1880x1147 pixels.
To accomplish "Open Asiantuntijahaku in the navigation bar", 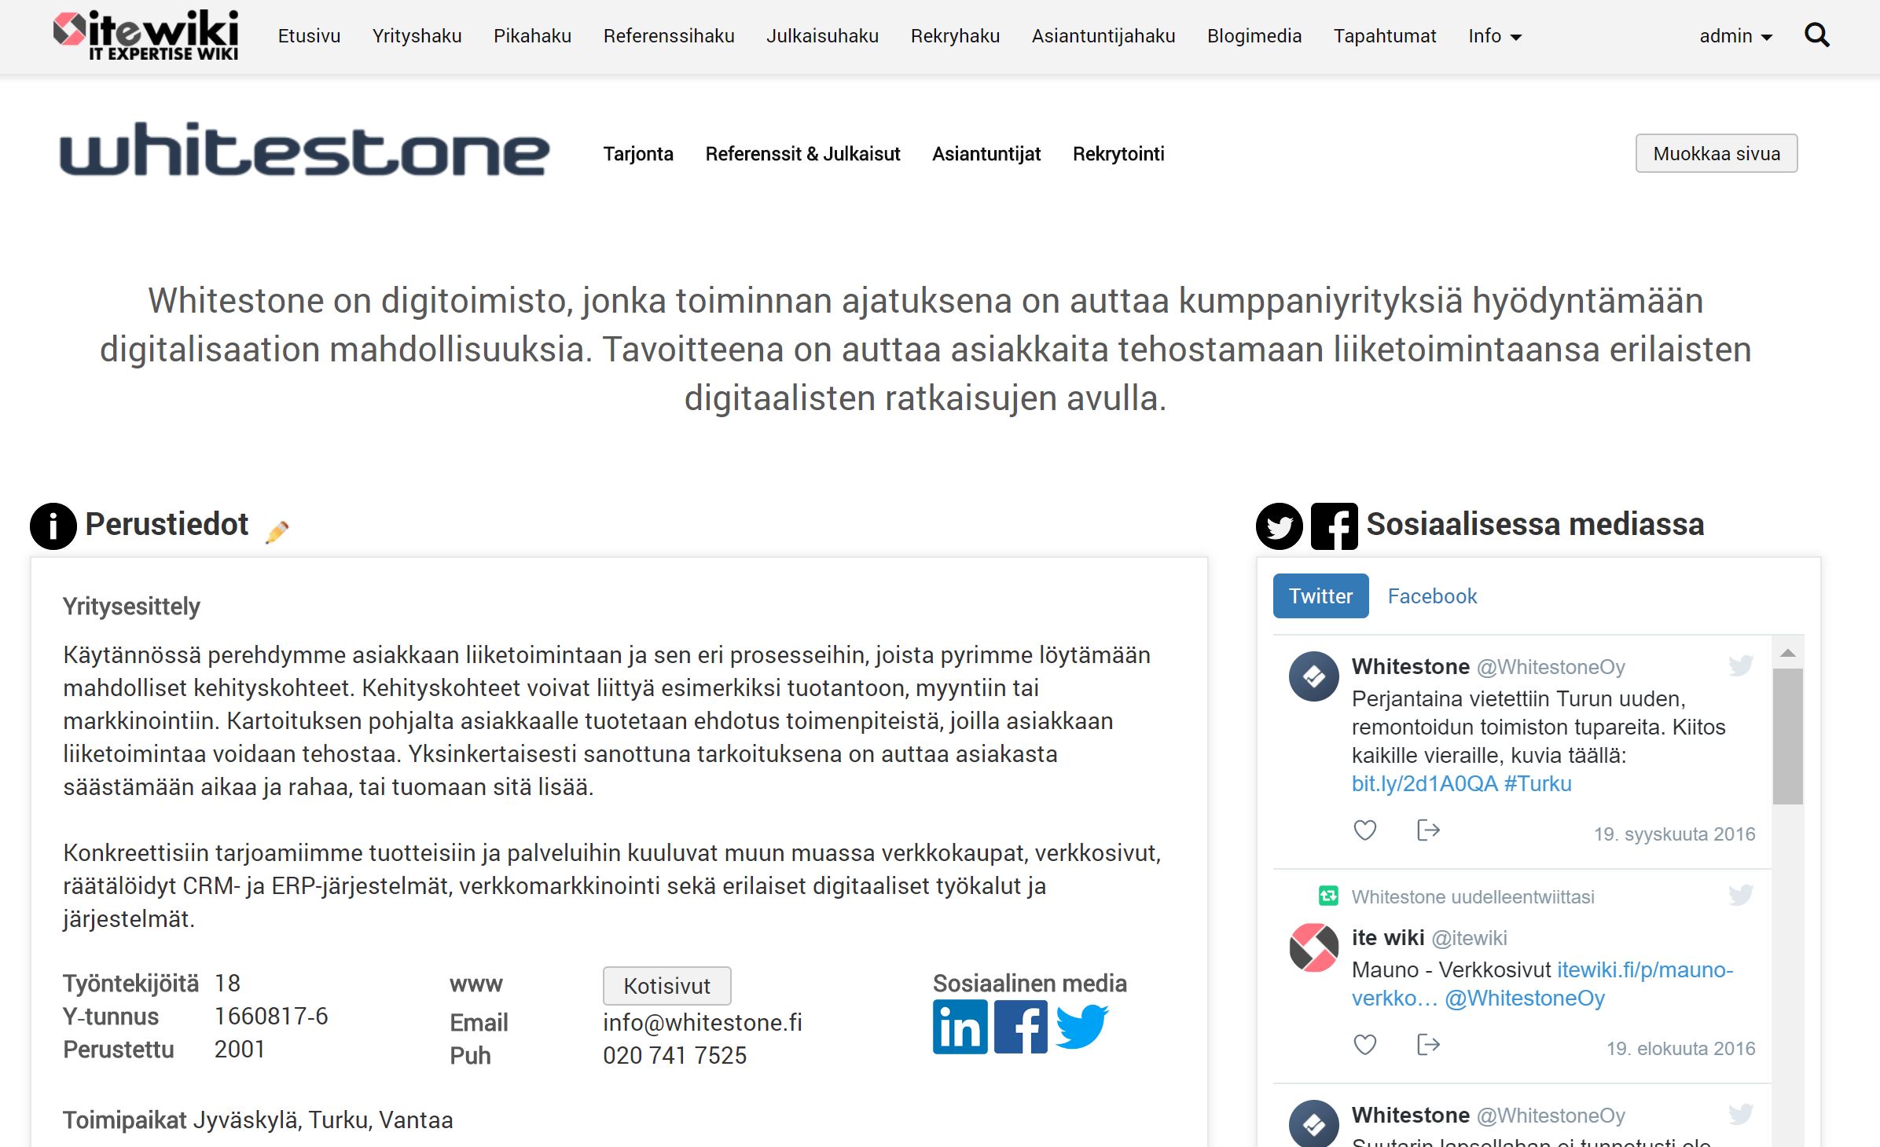I will (1103, 36).
